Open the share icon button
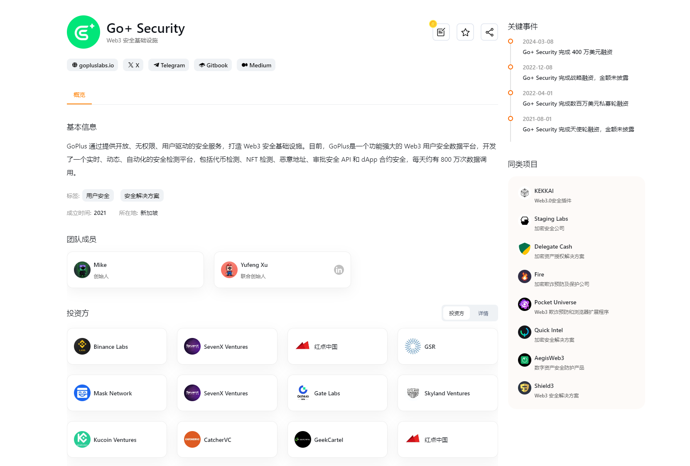The image size is (690, 466). pos(489,32)
